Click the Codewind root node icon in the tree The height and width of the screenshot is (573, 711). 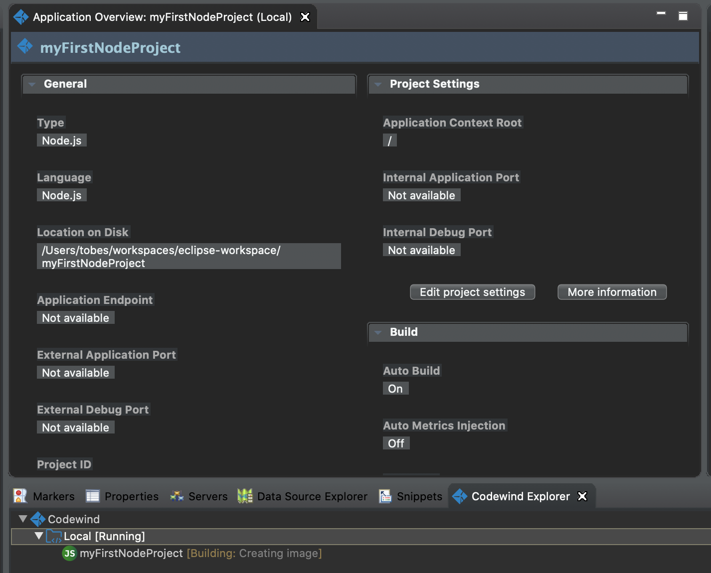38,519
